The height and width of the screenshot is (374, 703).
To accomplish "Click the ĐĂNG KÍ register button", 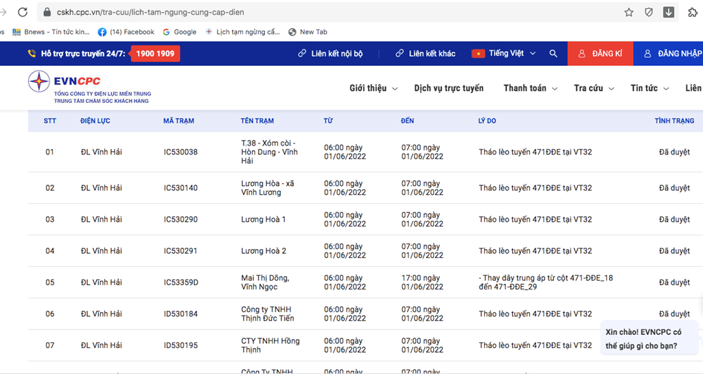I will [600, 54].
